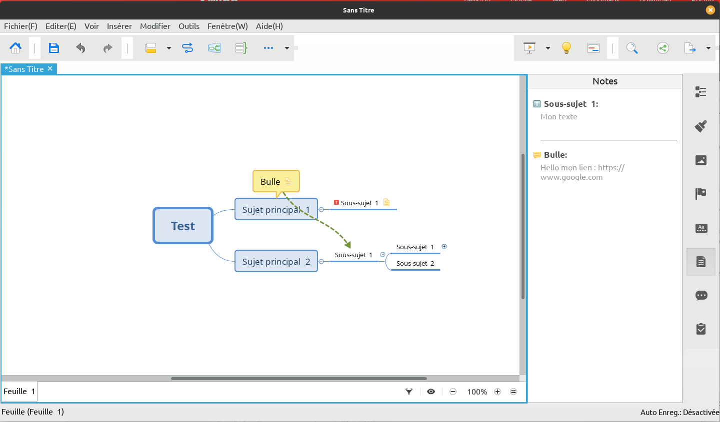Reset zoom to actual size icon
The width and height of the screenshot is (720, 422).
(x=513, y=392)
